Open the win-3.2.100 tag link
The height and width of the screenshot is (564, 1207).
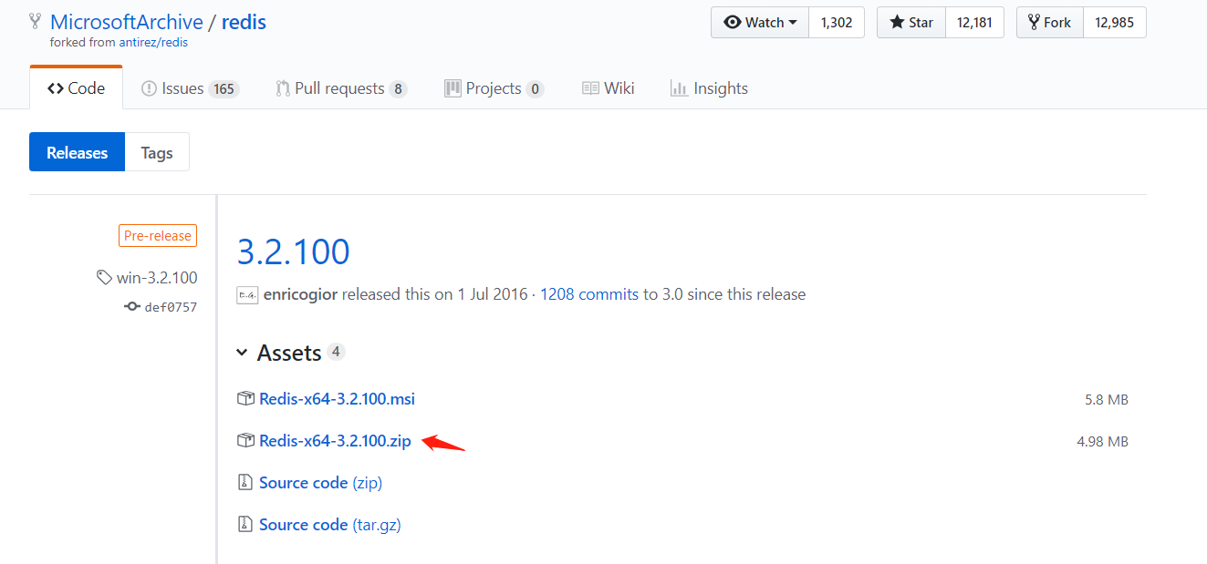tap(157, 278)
